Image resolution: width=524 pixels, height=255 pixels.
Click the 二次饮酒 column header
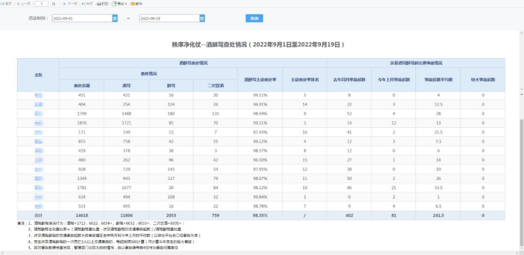click(x=215, y=85)
